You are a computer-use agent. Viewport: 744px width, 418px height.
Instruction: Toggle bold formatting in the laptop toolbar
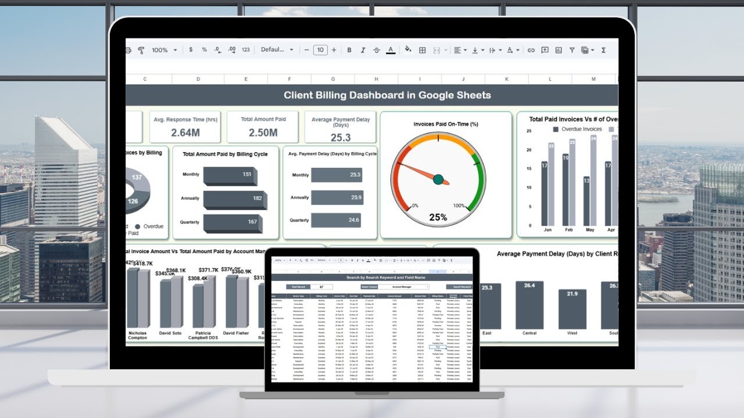[349, 50]
